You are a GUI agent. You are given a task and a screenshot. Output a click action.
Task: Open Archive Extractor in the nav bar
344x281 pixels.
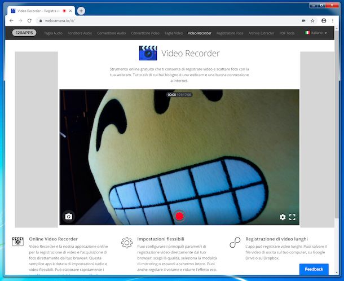click(261, 33)
